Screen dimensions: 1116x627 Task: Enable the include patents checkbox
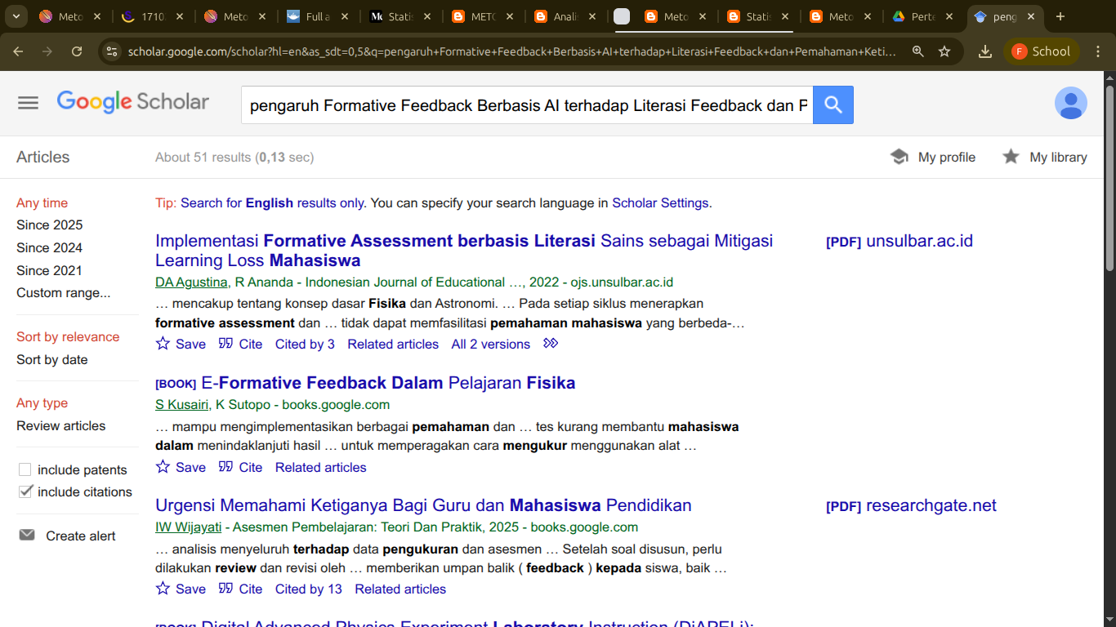pyautogui.click(x=25, y=469)
